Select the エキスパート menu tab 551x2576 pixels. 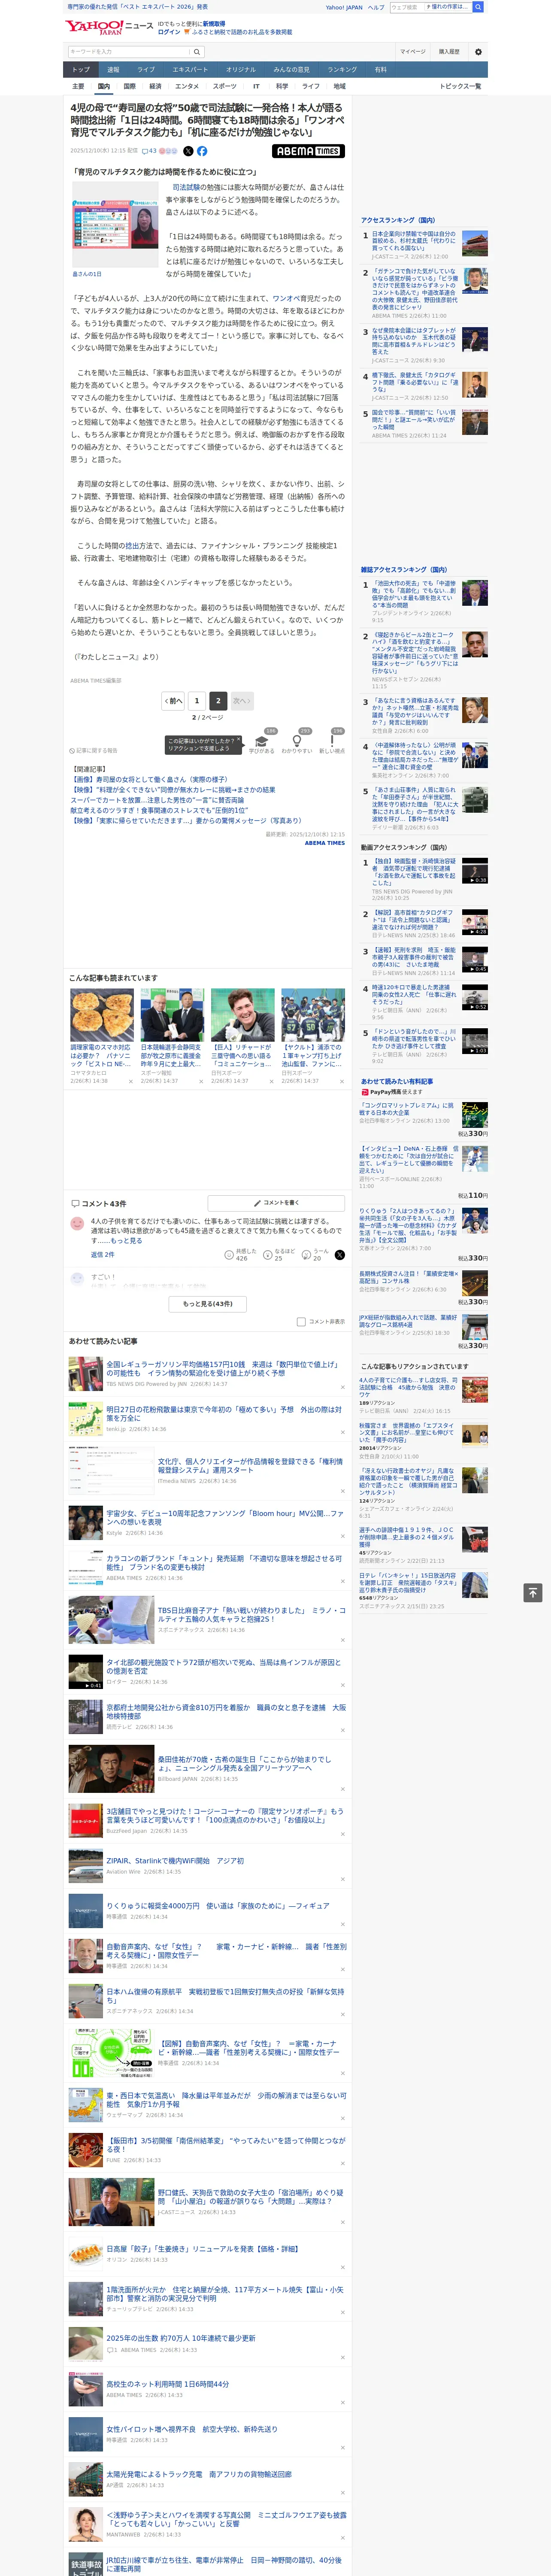190,69
